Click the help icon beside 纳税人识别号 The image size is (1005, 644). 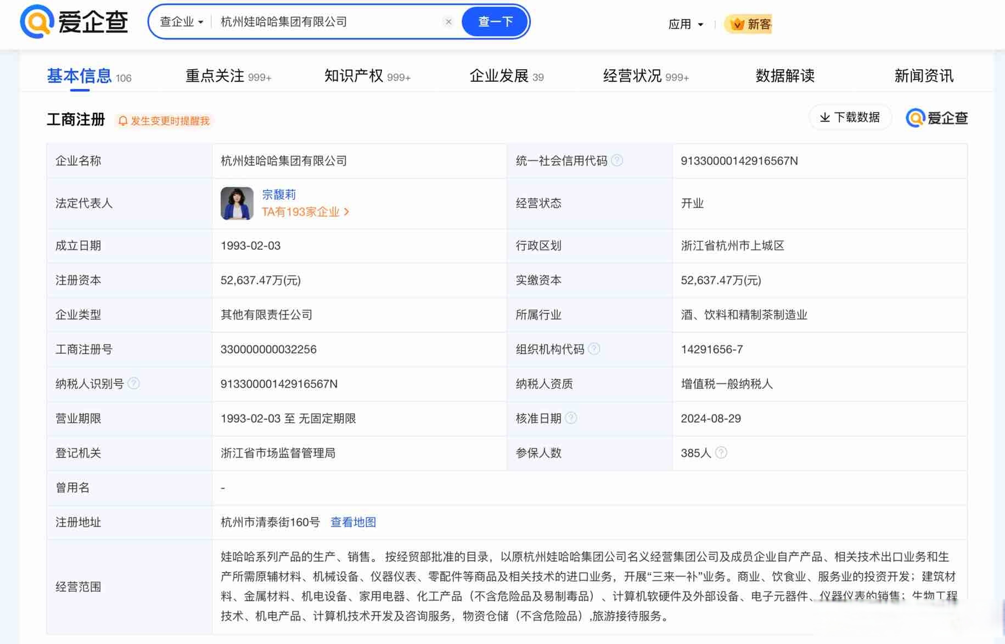[133, 383]
